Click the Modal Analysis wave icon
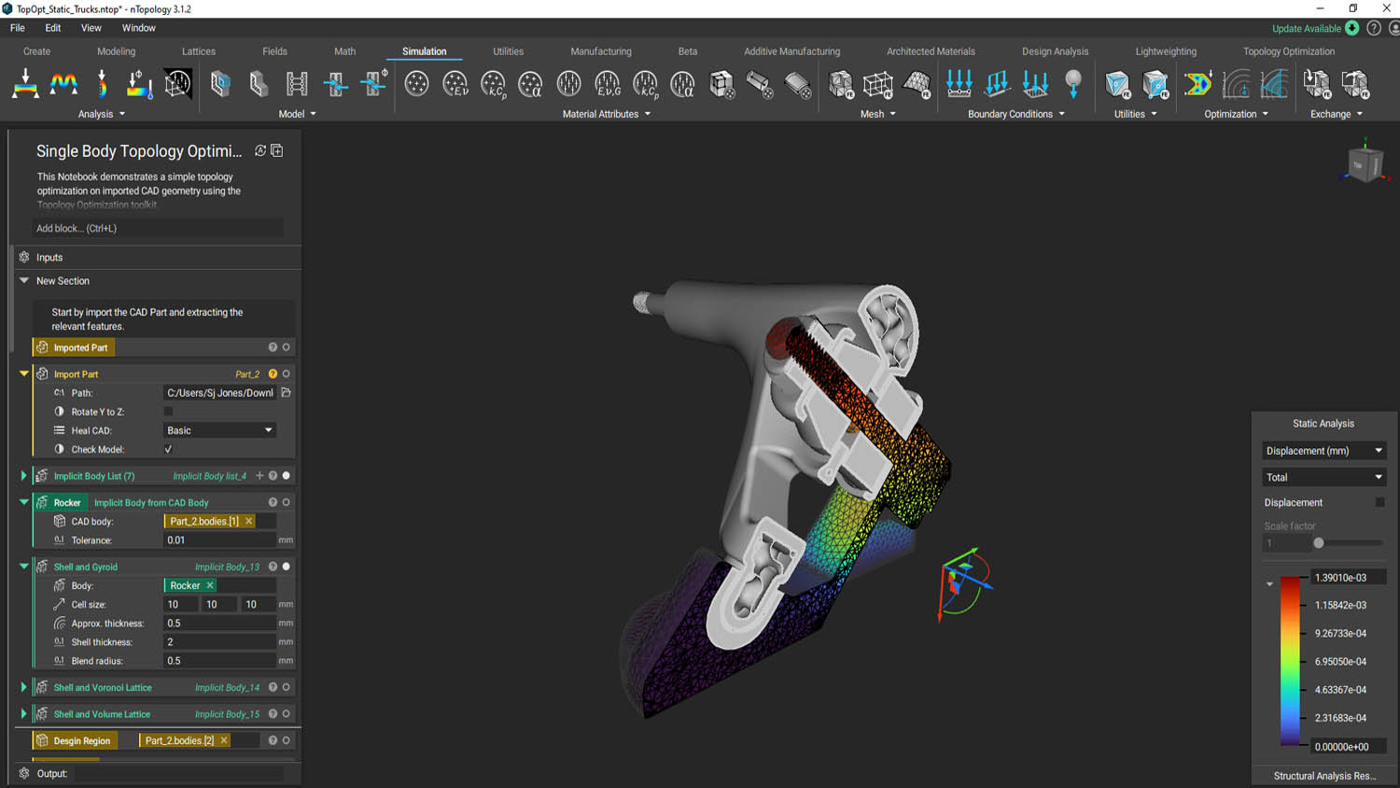Viewport: 1400px width, 788px height. click(x=63, y=84)
